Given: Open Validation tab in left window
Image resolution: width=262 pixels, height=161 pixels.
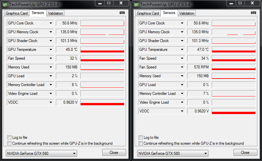Looking at the screenshot, I should [55, 13].
